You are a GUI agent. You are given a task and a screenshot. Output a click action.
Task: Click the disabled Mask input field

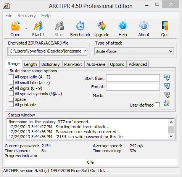pos(133,96)
